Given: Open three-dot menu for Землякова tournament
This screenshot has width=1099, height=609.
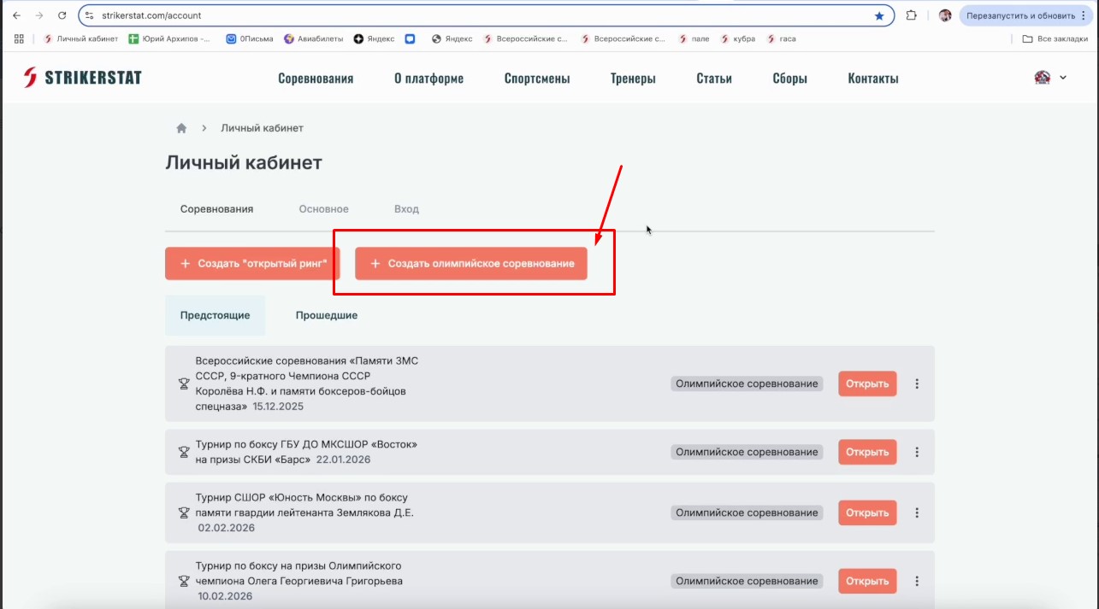Looking at the screenshot, I should 917,512.
